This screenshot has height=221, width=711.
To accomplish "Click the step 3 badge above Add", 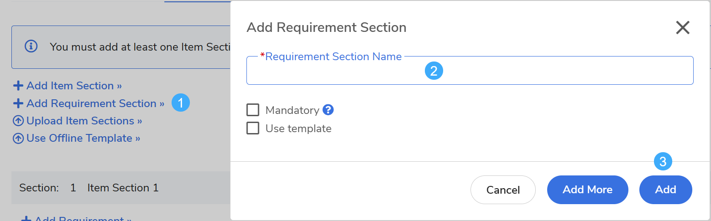I will coord(663,161).
